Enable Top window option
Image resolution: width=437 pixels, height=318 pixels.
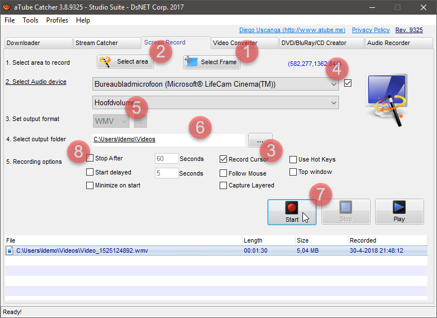point(293,172)
